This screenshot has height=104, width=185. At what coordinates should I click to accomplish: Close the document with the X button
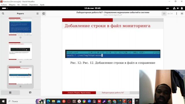pos(182,14)
